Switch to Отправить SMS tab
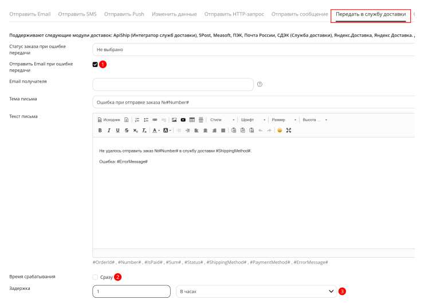Image resolution: width=424 pixels, height=307 pixels. click(77, 14)
